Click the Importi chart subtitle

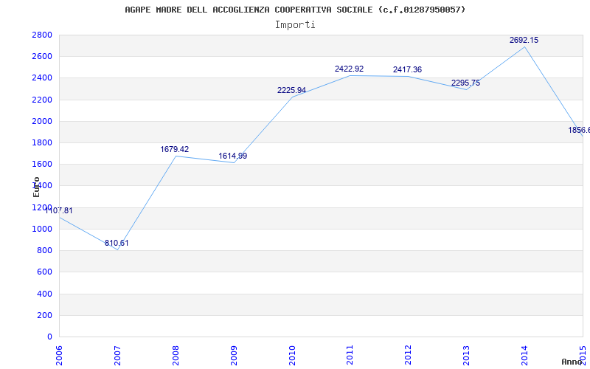click(x=295, y=25)
